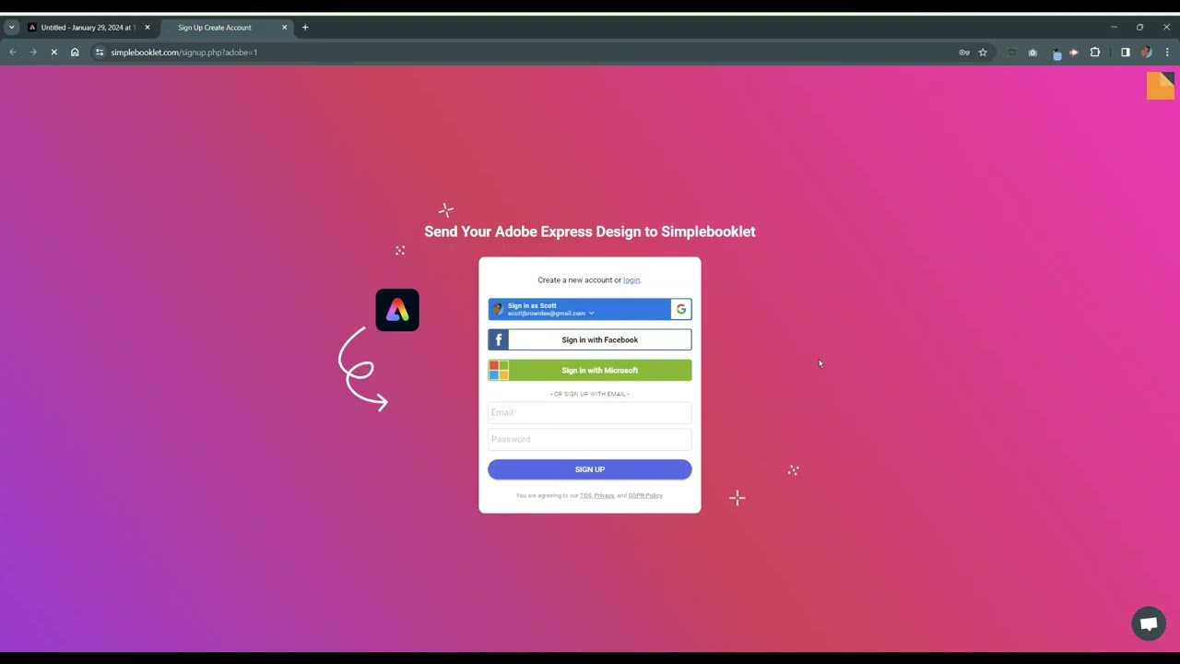Click the red arrow extension icon
Image resolution: width=1180 pixels, height=664 pixels.
(x=1074, y=53)
